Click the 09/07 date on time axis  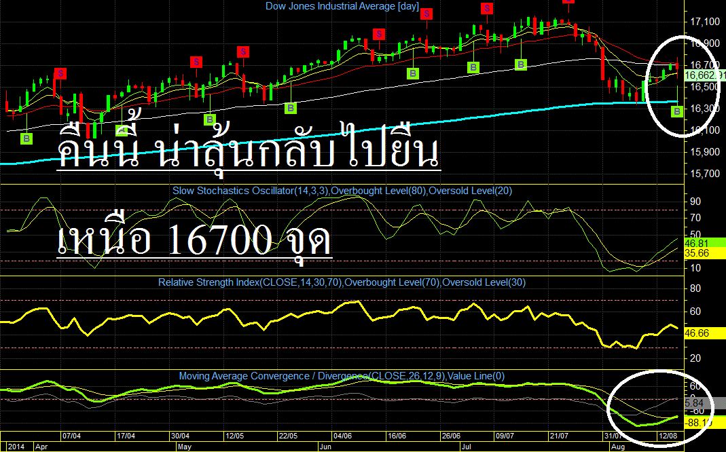(x=505, y=436)
